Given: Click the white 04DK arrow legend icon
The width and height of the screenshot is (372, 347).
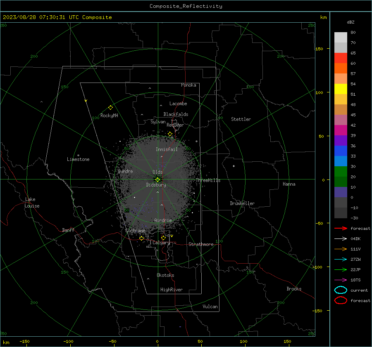Looking at the screenshot, I should (x=341, y=238).
